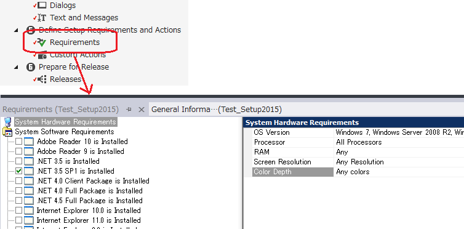
Task: Switch to General Information (Test_Setup2015) tab
Action: click(x=217, y=110)
